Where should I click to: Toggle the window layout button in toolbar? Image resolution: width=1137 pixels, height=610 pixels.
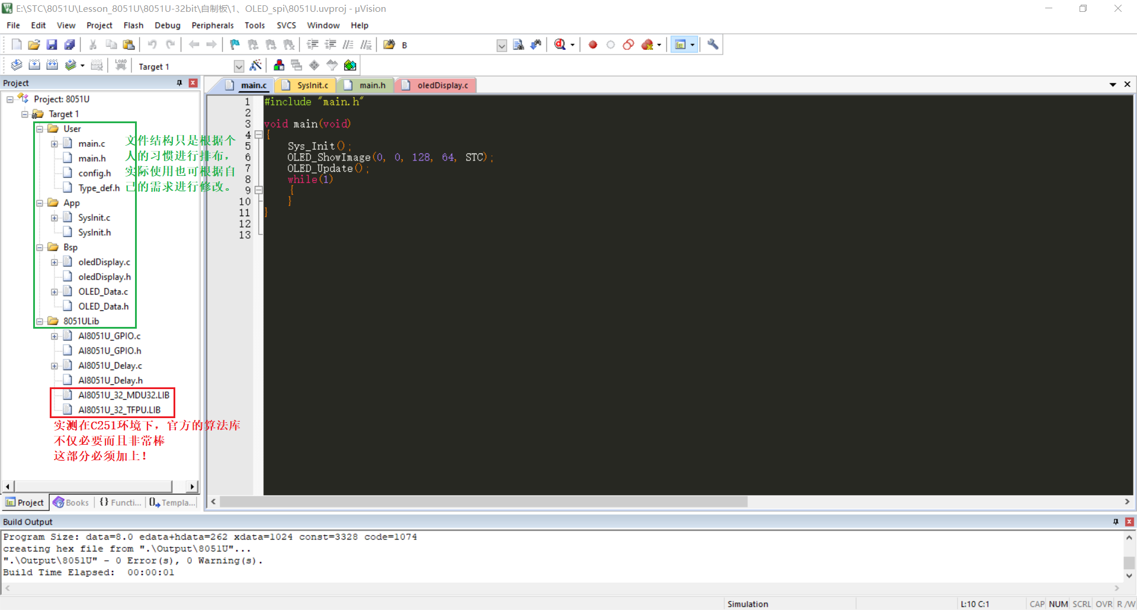point(680,44)
